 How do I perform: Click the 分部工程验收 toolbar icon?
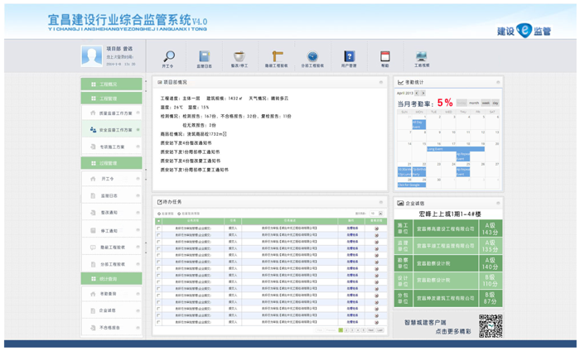point(312,56)
